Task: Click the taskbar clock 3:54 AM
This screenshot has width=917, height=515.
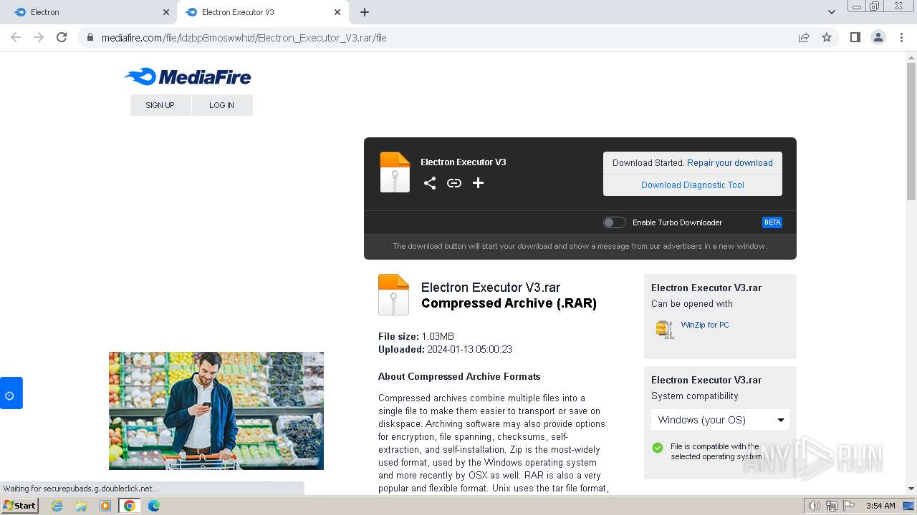Action: pos(880,506)
